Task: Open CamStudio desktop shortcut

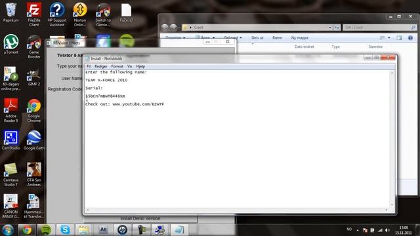Action: click(10, 140)
